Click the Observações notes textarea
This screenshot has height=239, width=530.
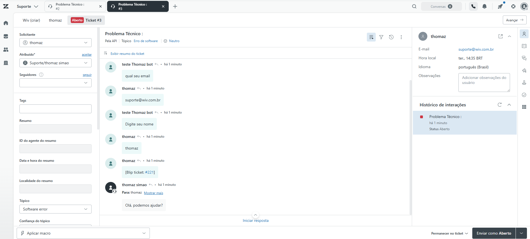(x=484, y=82)
